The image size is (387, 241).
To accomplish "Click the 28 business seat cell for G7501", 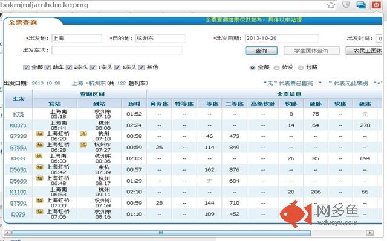I will click(159, 203).
